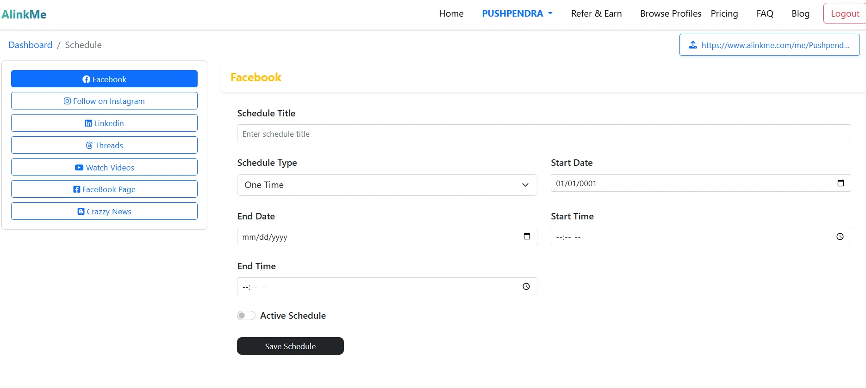Toggle the Active Schedule switch
Screen dimensions: 866x388
click(246, 315)
